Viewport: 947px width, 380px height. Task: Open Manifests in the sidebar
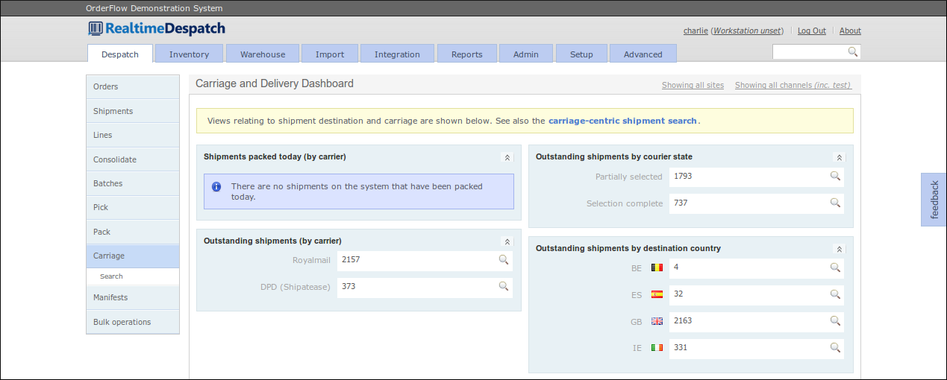click(133, 297)
